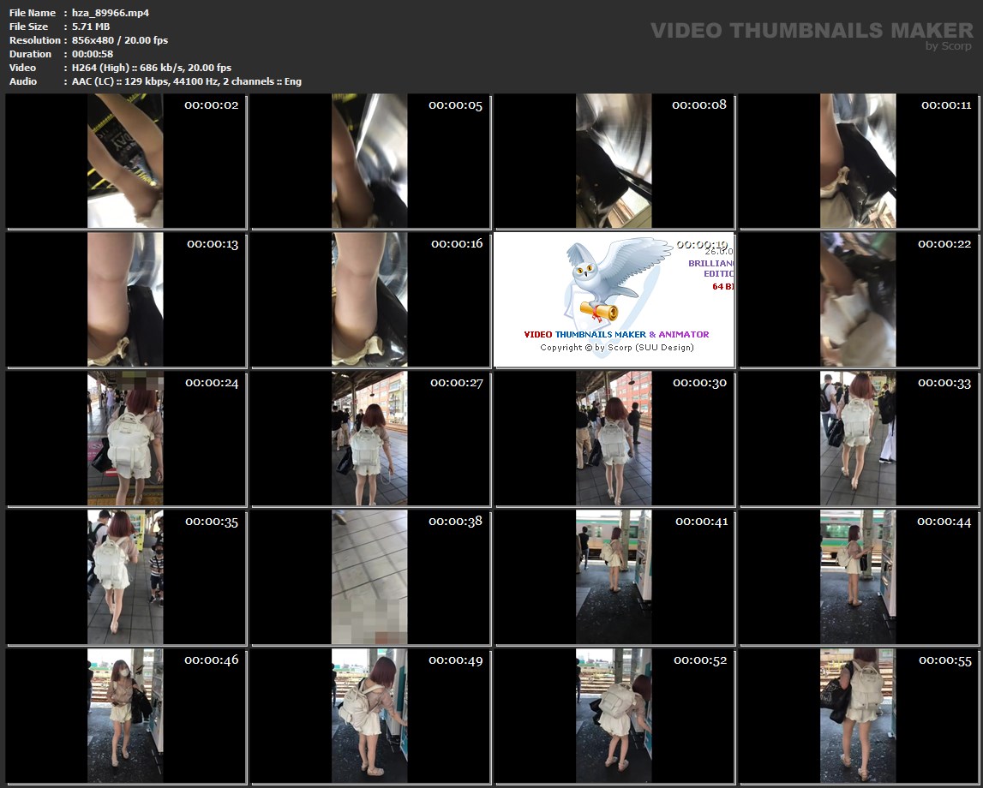The image size is (983, 788).
Task: Click the "Copyright © by Scorp (SUU Design)" text
Action: (x=617, y=348)
